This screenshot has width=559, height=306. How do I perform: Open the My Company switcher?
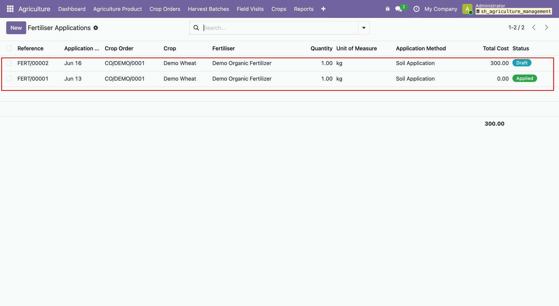click(441, 9)
